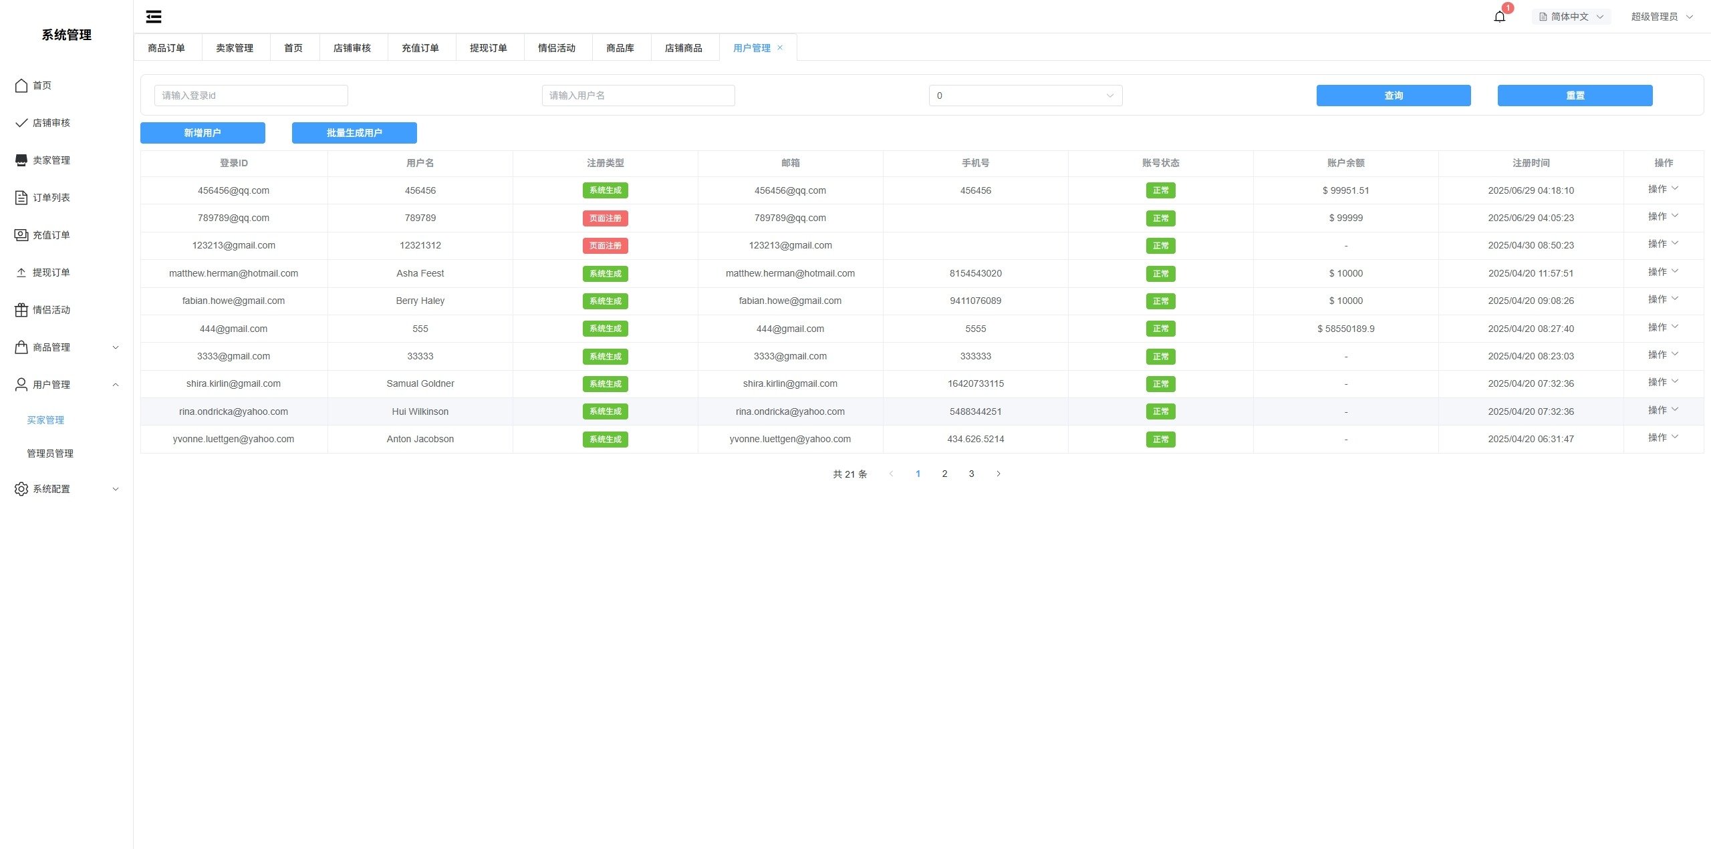Click the 订单列表 document icon

tap(21, 198)
